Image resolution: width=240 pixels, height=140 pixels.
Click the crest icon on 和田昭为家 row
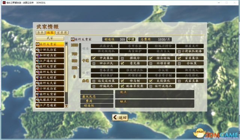[x=37, y=55]
